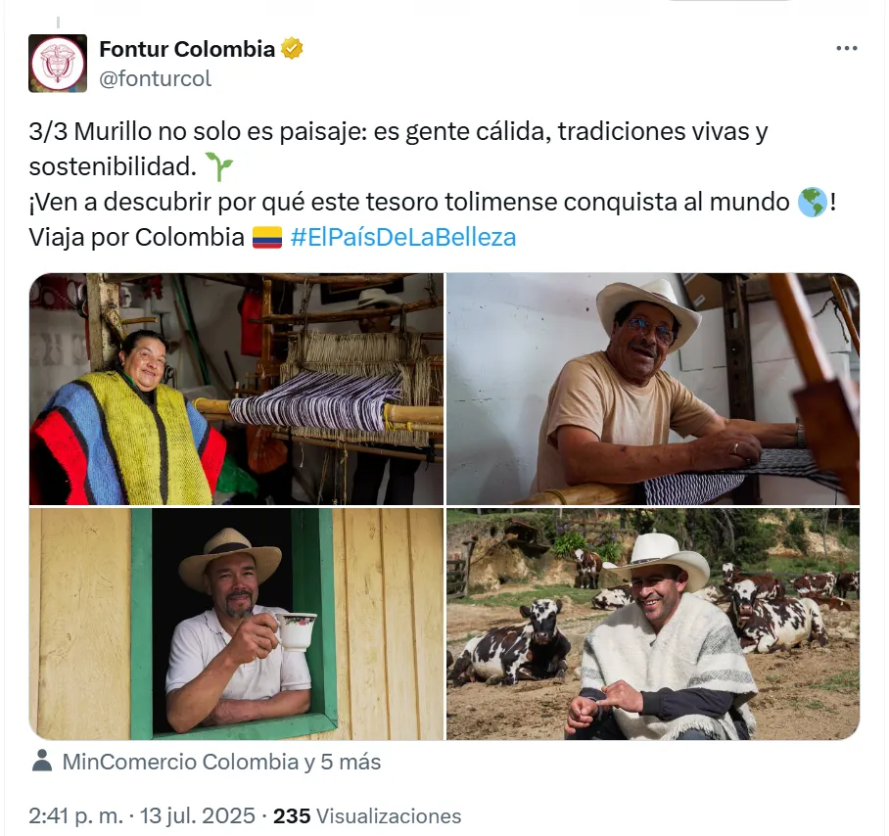Open photo of man holding teacup in window

pyautogui.click(x=236, y=624)
